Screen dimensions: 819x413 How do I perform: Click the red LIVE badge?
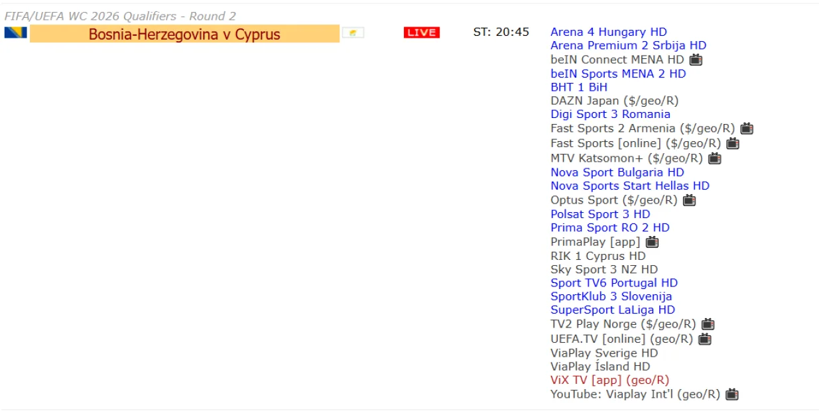click(420, 31)
